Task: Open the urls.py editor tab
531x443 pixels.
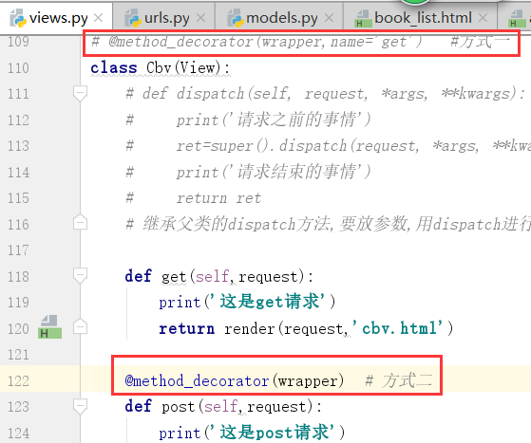Action: click(164, 17)
